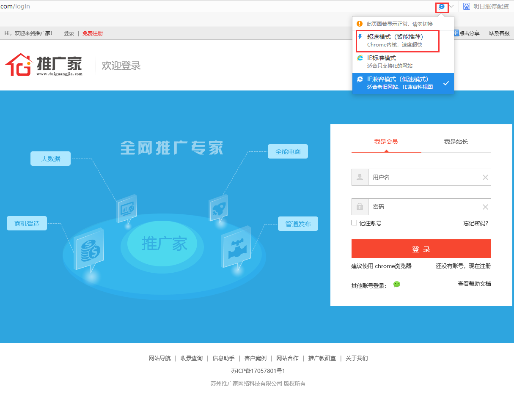The height and width of the screenshot is (397, 514).
Task: Click the lock icon in password field
Action: (360, 207)
